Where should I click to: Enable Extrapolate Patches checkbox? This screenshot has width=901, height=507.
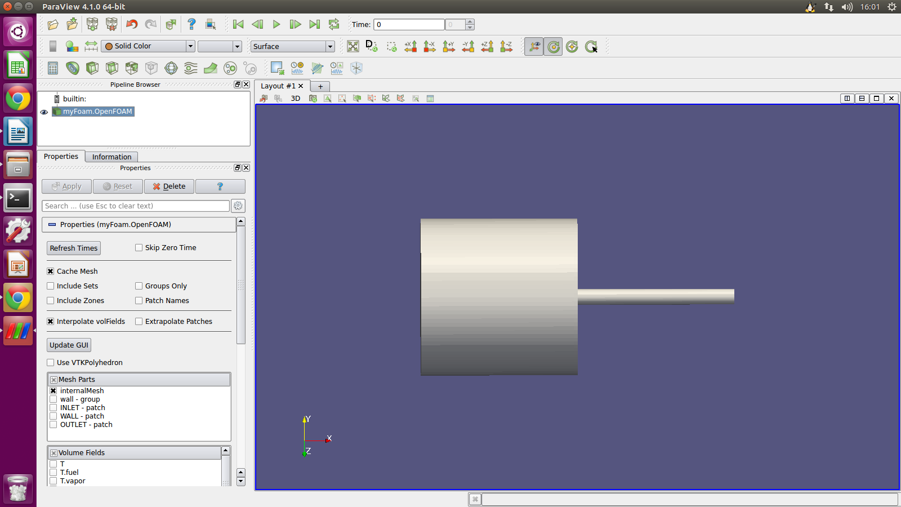139,321
